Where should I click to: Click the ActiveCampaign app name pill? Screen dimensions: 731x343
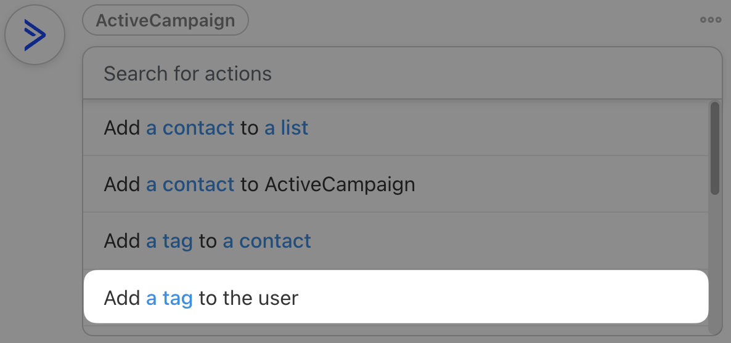click(x=165, y=20)
